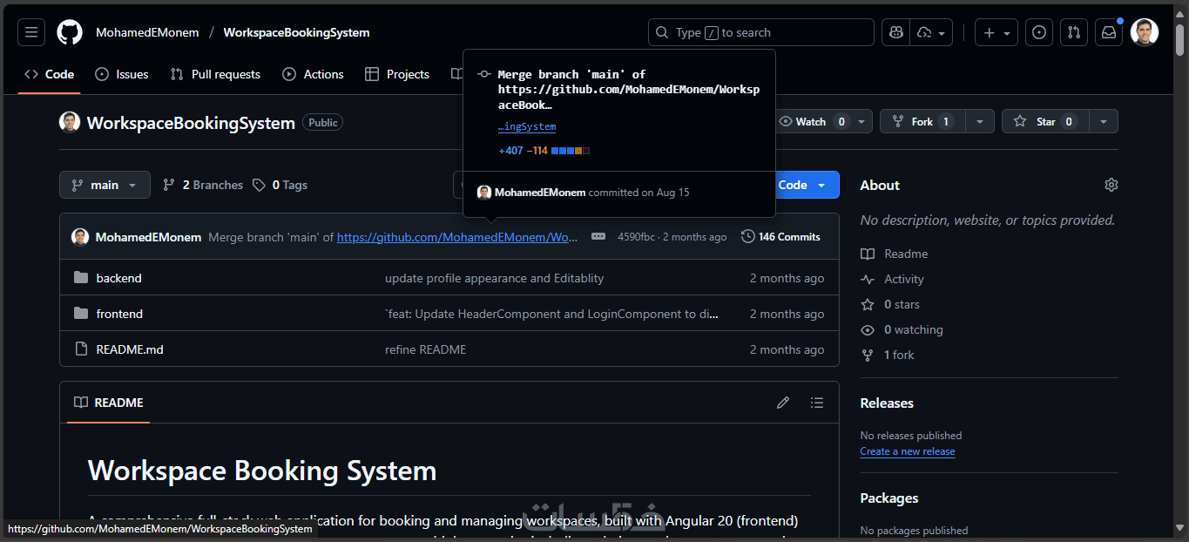
Task: Star this repository
Action: pos(1045,122)
